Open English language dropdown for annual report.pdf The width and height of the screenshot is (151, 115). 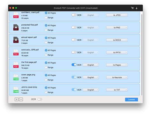91,40
